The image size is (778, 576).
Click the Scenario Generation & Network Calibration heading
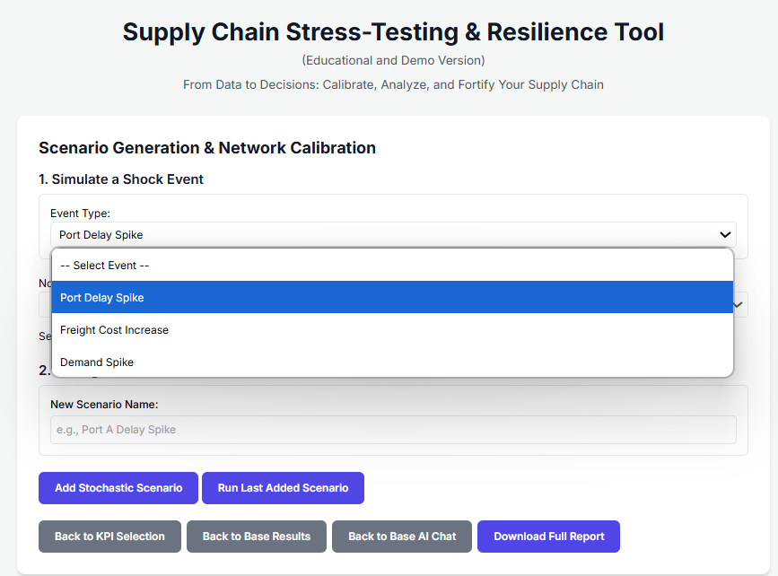coord(207,148)
